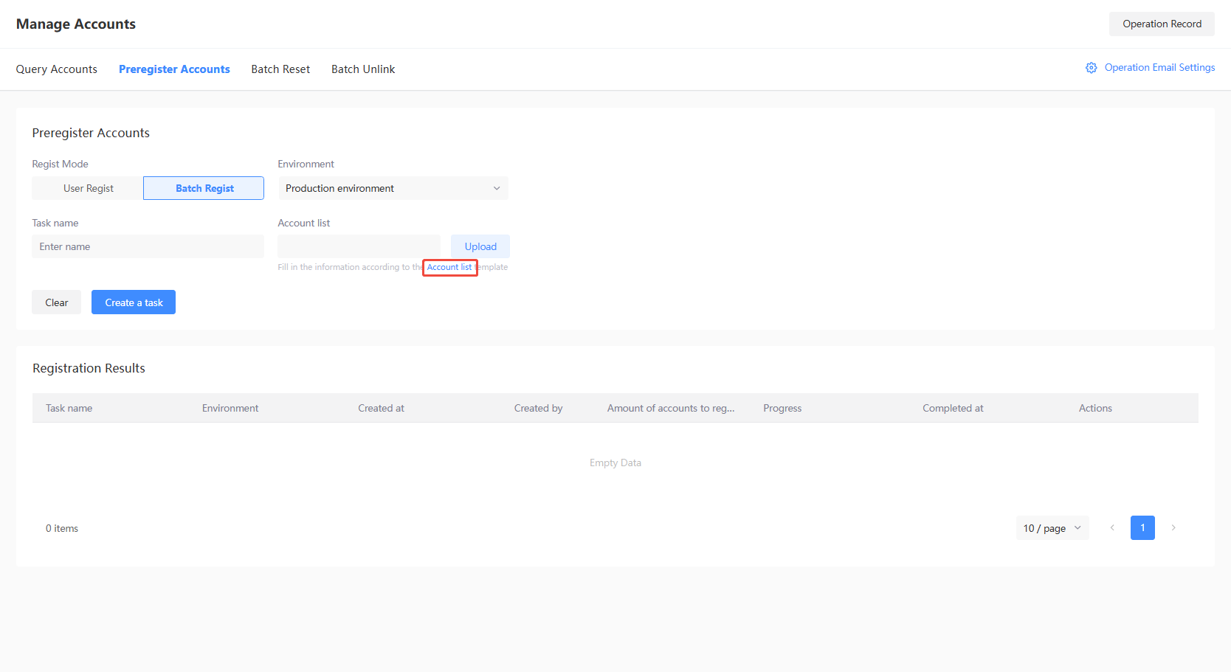Go to previous page arrow

1112,528
